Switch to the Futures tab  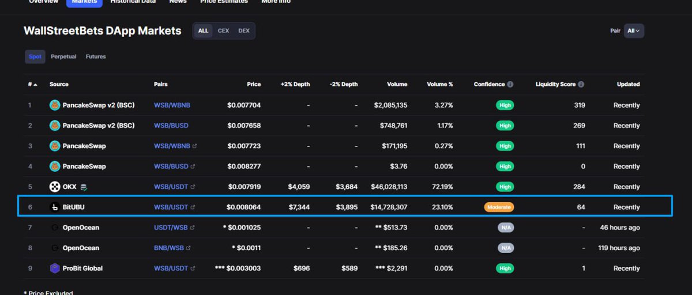(x=96, y=56)
